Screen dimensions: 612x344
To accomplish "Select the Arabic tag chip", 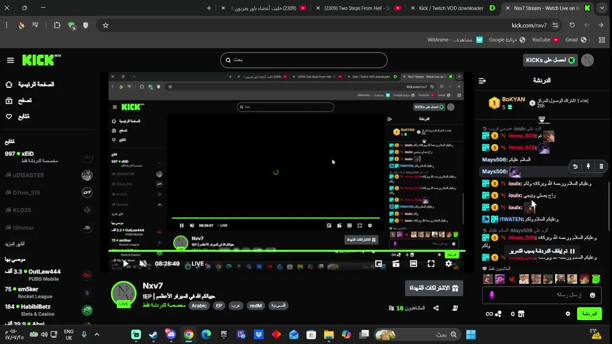I will tap(199, 306).
